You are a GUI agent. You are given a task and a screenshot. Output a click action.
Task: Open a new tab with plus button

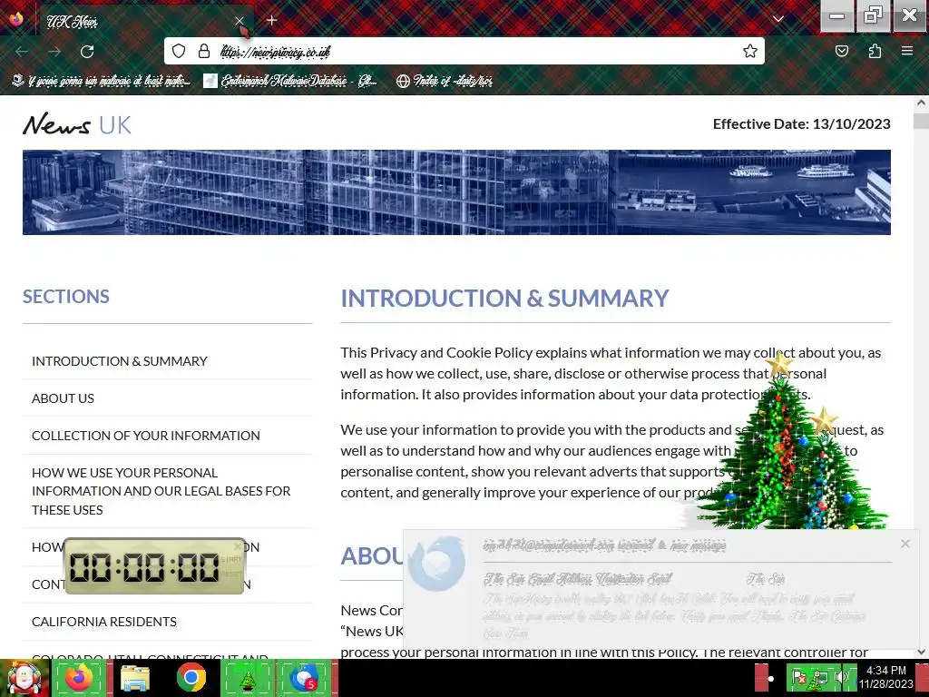point(272,20)
